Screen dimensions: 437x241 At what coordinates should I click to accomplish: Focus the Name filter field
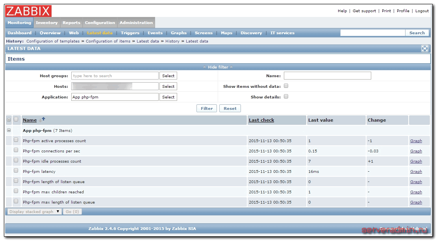coord(328,76)
